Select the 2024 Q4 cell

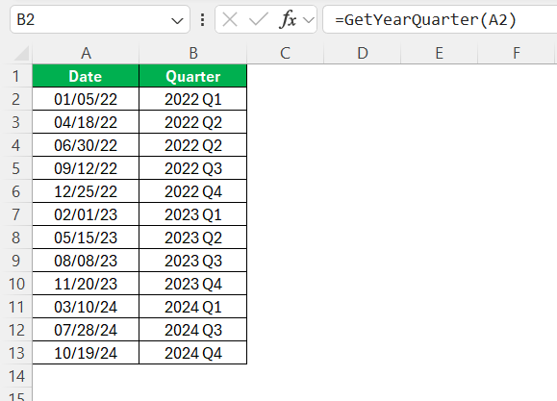click(193, 353)
